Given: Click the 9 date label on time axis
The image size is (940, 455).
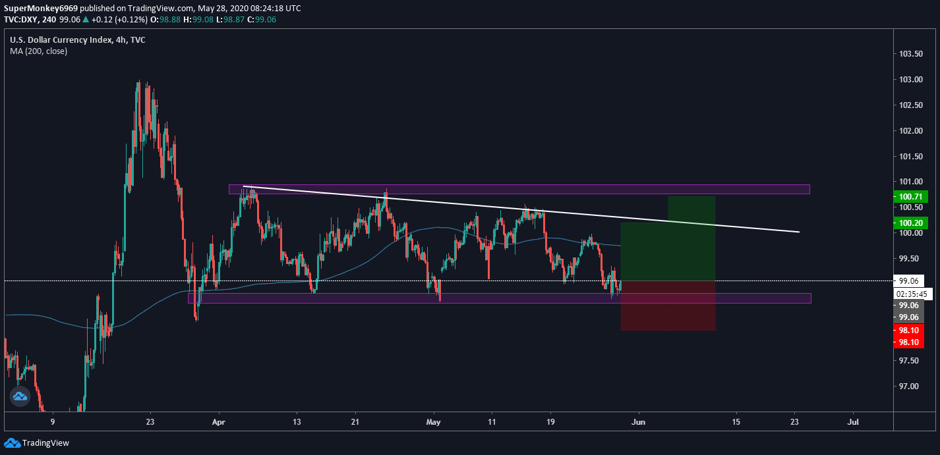Looking at the screenshot, I should pyautogui.click(x=52, y=421).
